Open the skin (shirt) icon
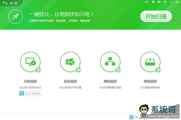Viewport: 181px width, 120px height. 153,2
